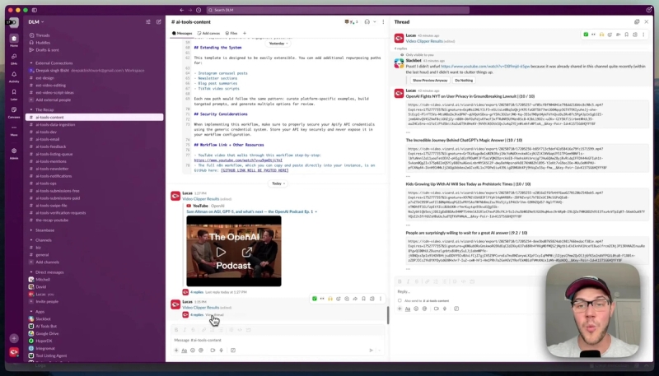
Task: Forward the hovered channel message
Action: (355, 299)
